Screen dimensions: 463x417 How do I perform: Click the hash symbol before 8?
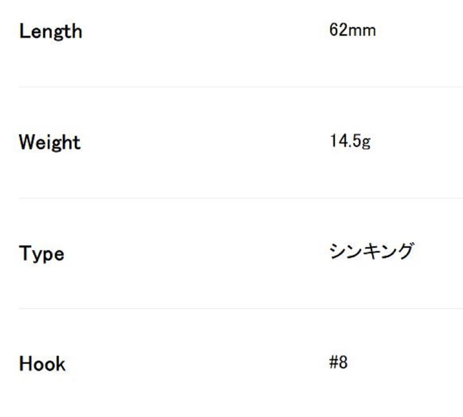pyautogui.click(x=334, y=362)
